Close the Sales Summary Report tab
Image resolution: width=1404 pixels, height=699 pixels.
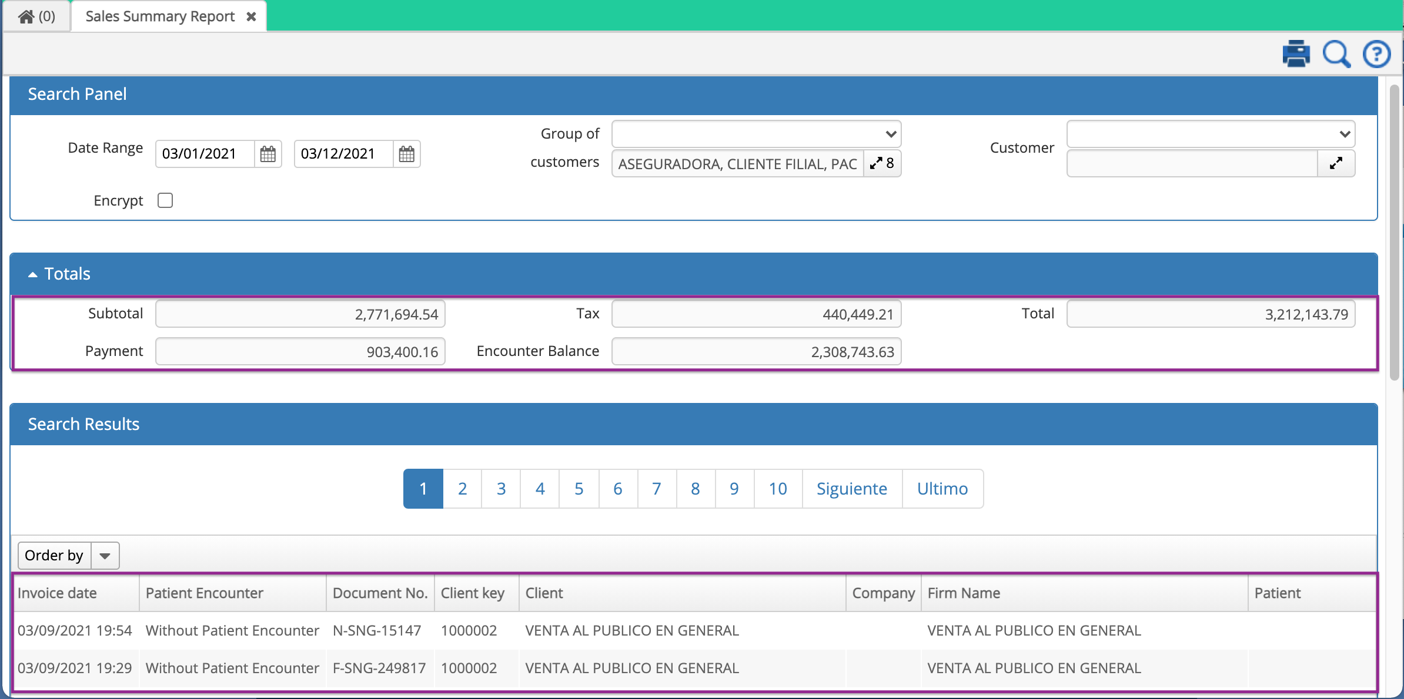pos(252,16)
